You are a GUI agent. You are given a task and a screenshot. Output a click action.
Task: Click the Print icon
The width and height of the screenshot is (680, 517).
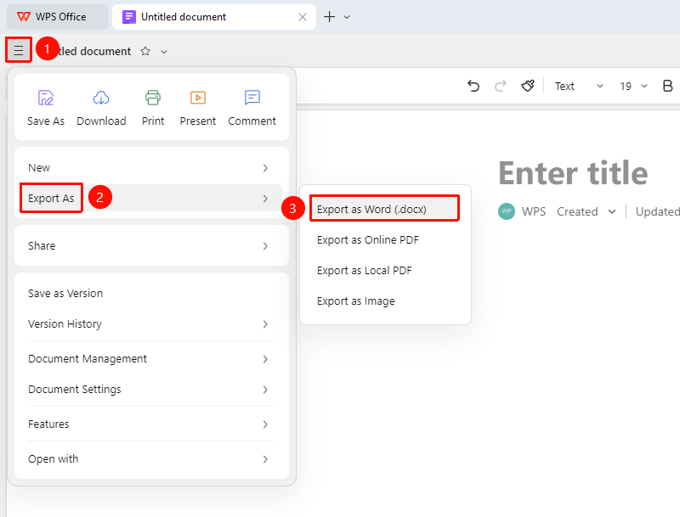tap(153, 98)
